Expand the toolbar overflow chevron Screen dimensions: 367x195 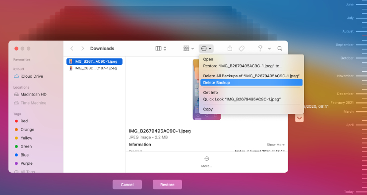click(269, 49)
